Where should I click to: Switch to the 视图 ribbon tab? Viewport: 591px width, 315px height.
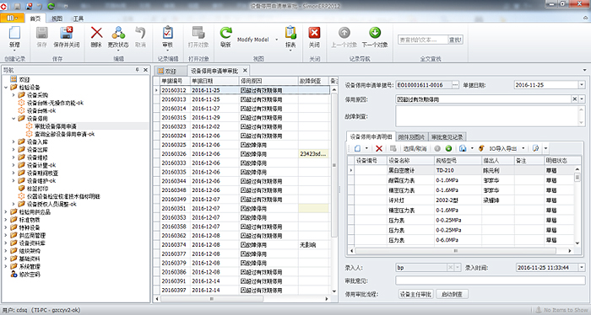(x=57, y=19)
